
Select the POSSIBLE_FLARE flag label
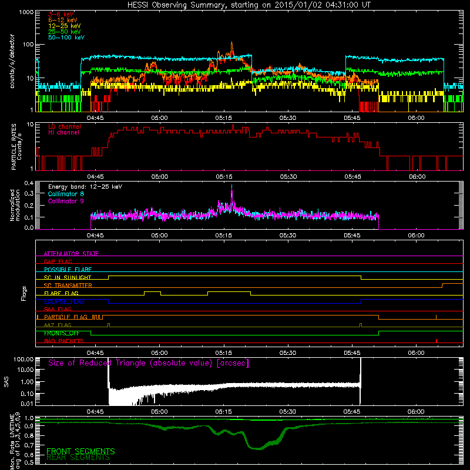point(68,270)
